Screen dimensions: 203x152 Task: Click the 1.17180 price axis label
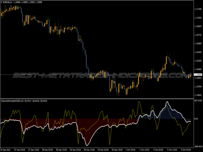click(x=198, y=9)
